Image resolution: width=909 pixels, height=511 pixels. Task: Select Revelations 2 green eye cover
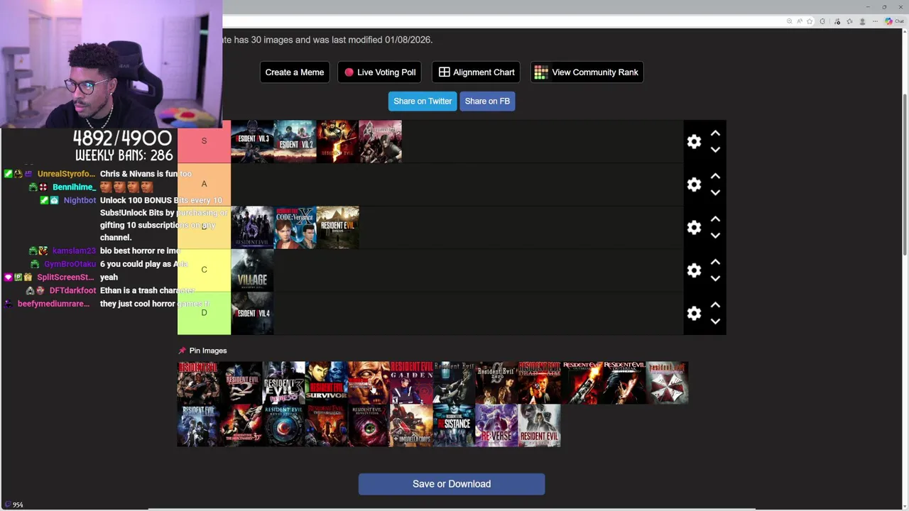[369, 425]
